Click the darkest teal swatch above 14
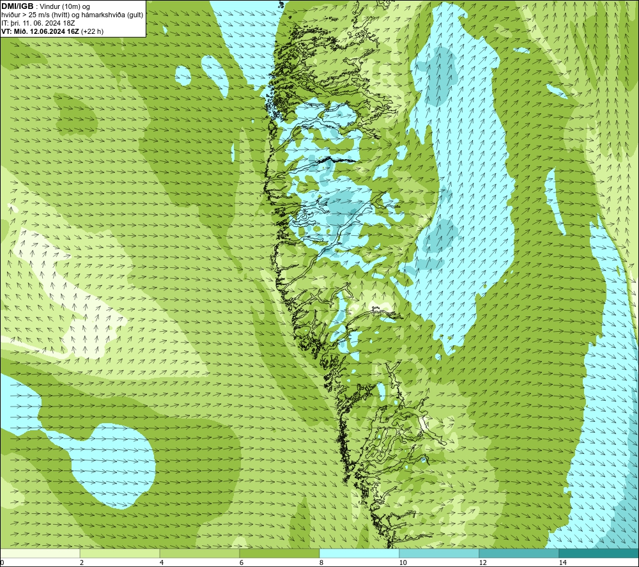This screenshot has height=567, width=639. tap(599, 553)
